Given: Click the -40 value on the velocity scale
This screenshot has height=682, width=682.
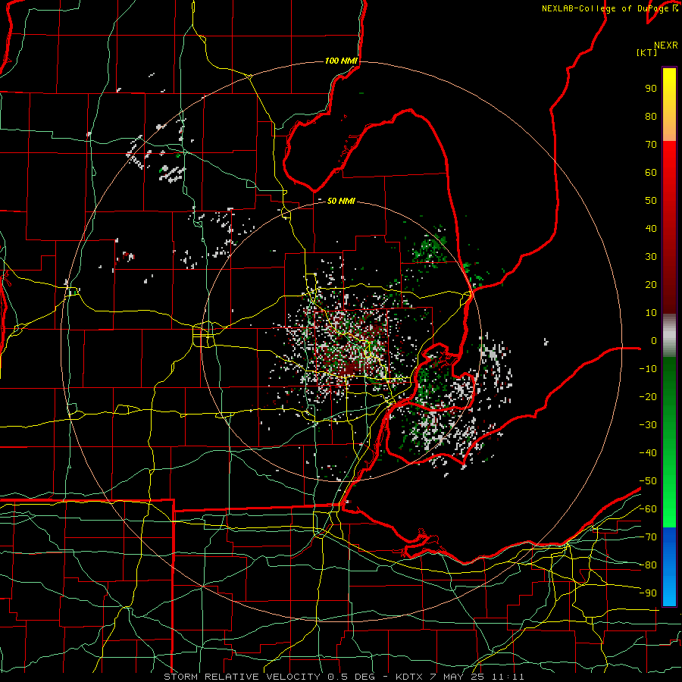Looking at the screenshot, I should point(648,453).
